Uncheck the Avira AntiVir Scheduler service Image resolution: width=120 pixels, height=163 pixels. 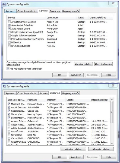(x=9, y=25)
